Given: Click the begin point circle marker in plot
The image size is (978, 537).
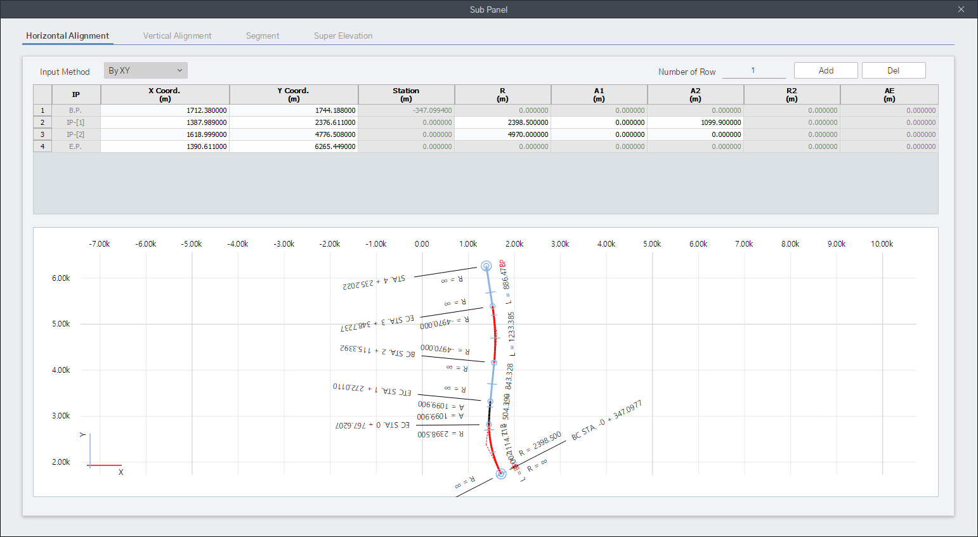Looking at the screenshot, I should pyautogui.click(x=501, y=474).
